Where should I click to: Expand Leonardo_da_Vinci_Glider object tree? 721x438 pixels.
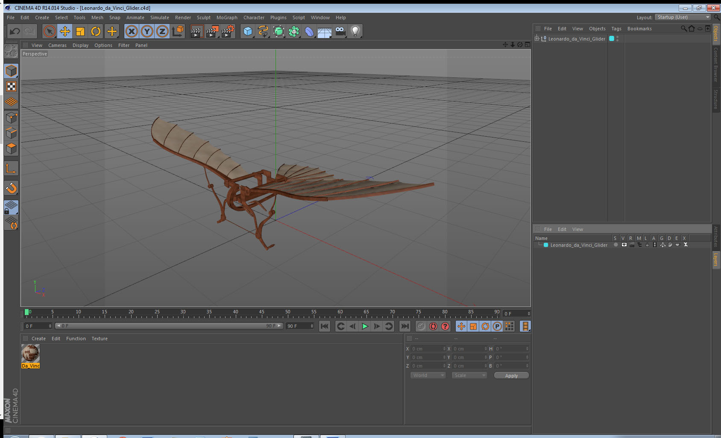537,38
